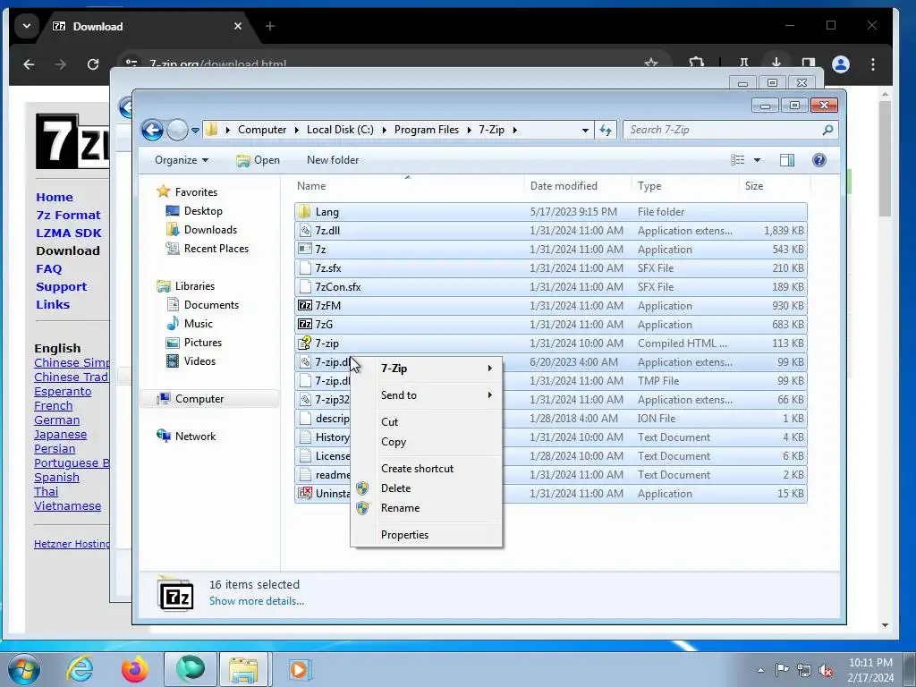Image resolution: width=916 pixels, height=687 pixels.
Task: Click the Uninstall application icon
Action: pyautogui.click(x=304, y=493)
